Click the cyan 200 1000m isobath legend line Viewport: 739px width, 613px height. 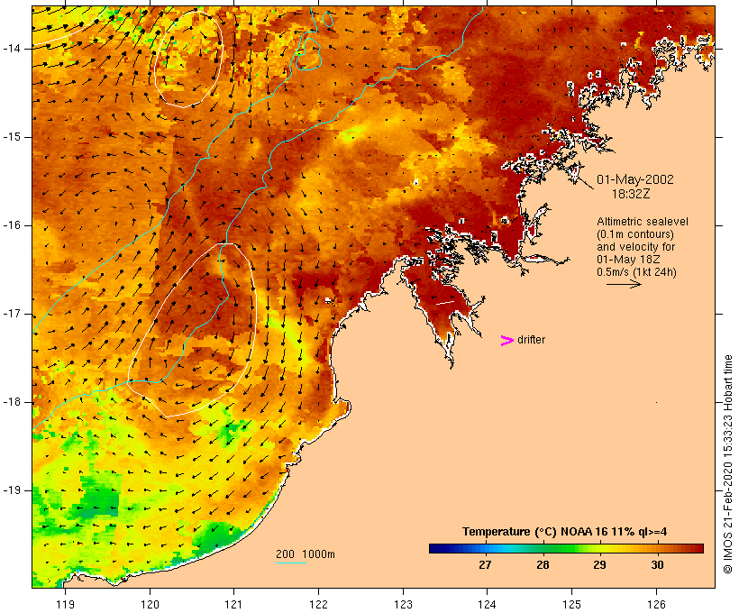coord(291,563)
